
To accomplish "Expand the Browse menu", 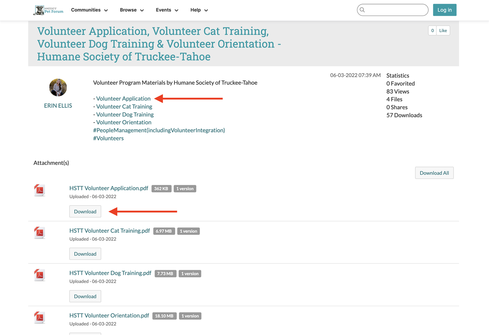I will (x=132, y=10).
